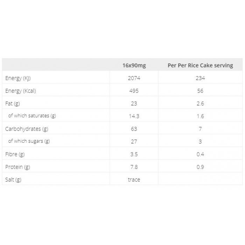Viewport: 245px width, 245px height.
Task: Select the 7.8 protein value
Action: tap(134, 167)
